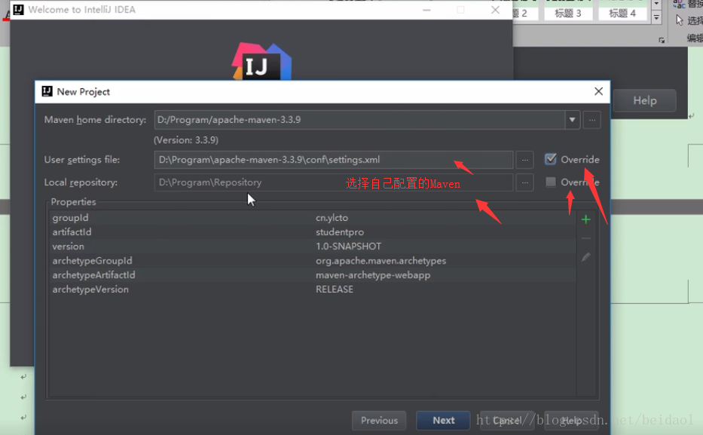Click Help button in the Welcome window behind

[645, 100]
